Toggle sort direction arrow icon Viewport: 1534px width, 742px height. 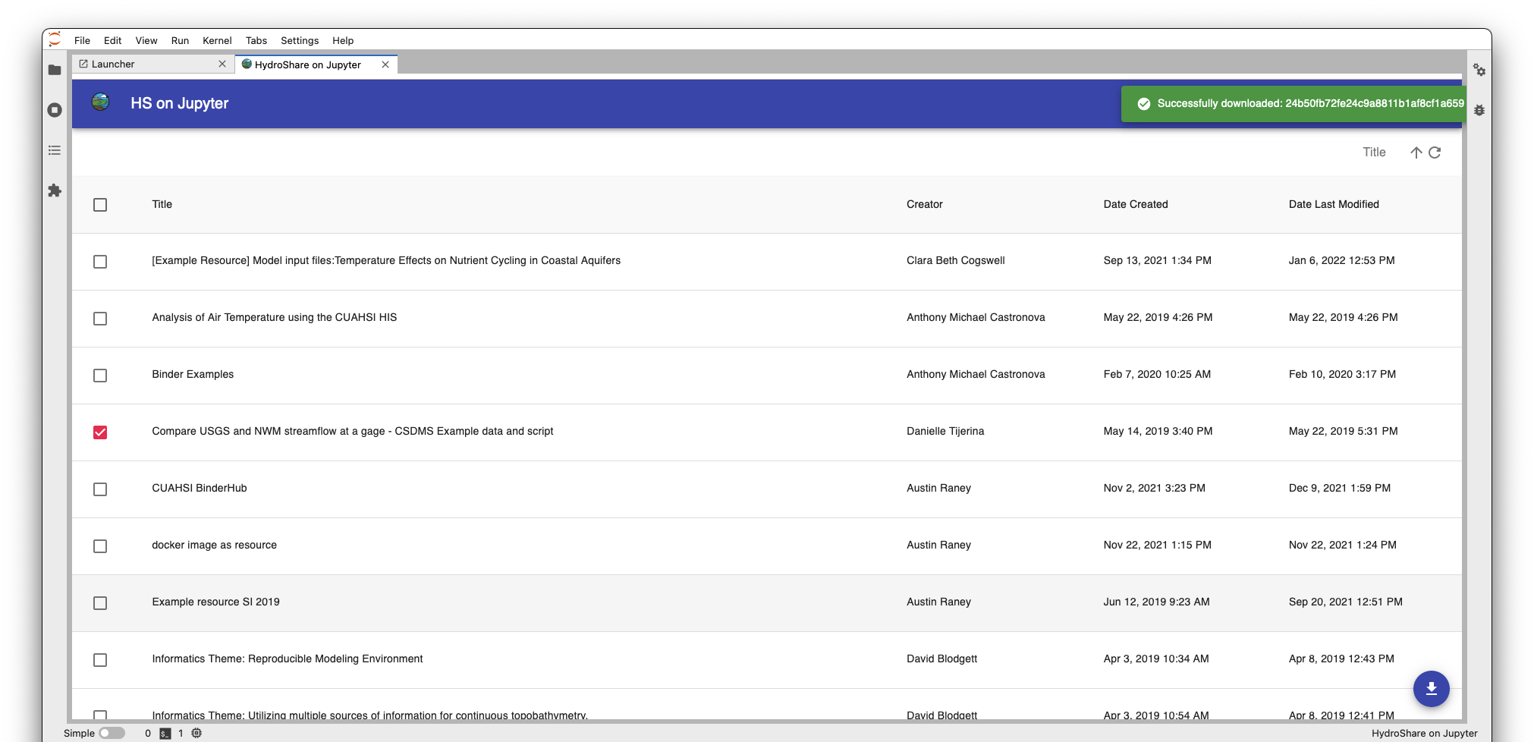click(x=1416, y=152)
